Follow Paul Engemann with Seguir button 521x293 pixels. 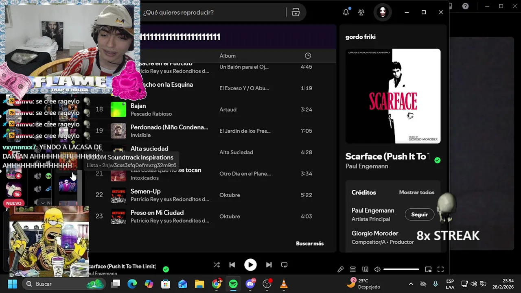(420, 214)
